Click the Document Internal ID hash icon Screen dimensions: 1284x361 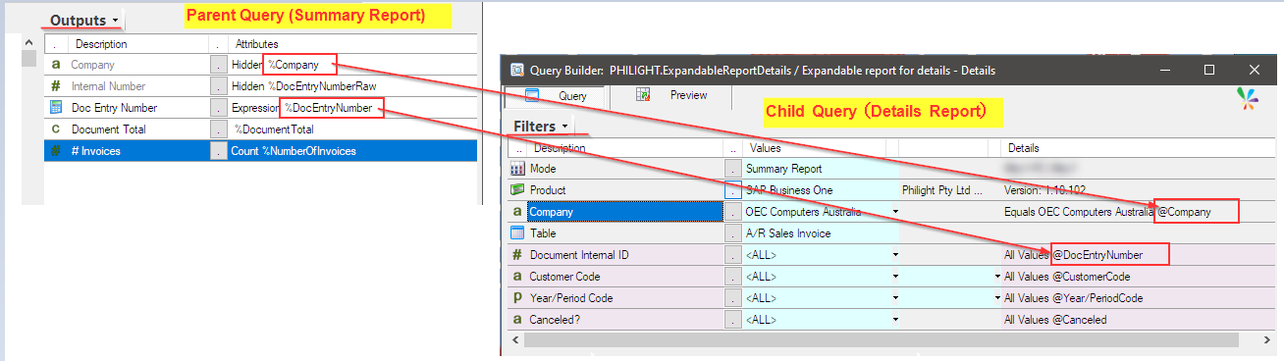click(x=517, y=255)
